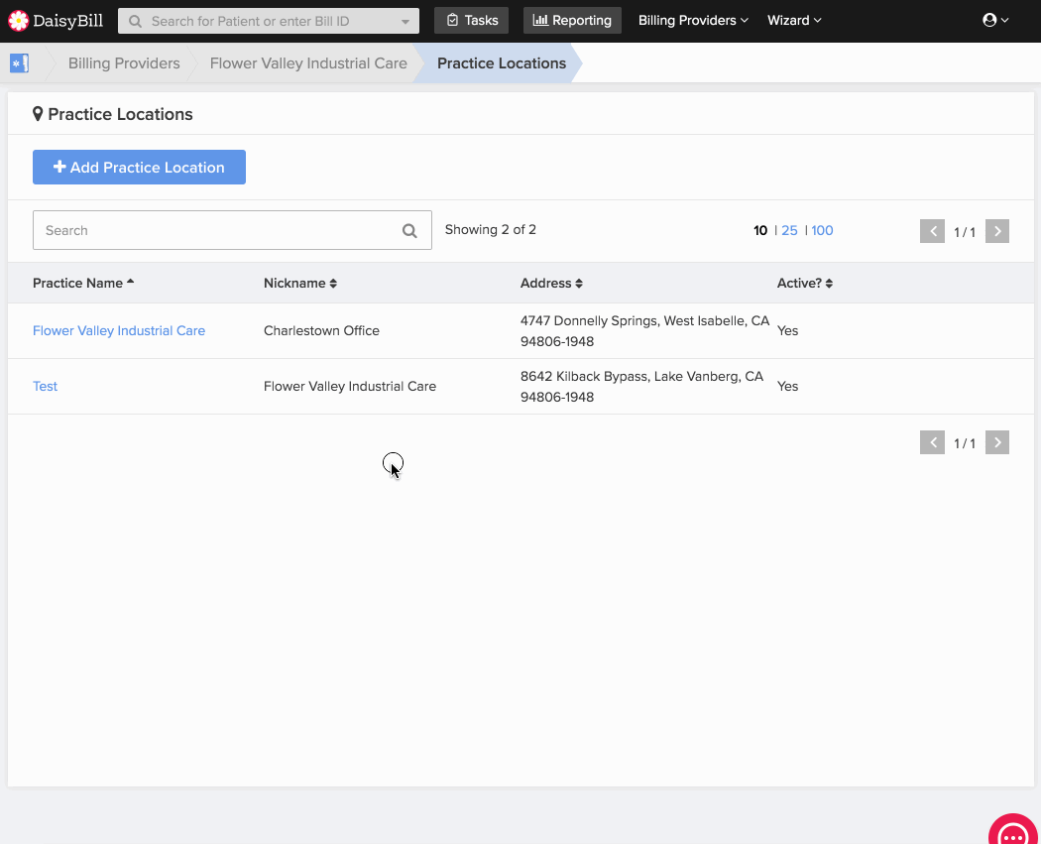Open the Tasks page
Viewport: 1041px width, 844px height.
[471, 21]
